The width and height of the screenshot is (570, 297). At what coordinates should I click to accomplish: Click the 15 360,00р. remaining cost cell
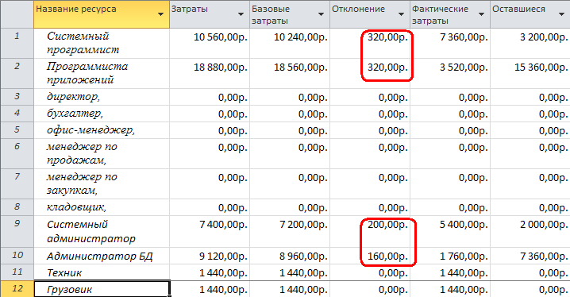coord(530,73)
